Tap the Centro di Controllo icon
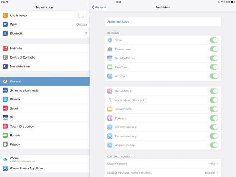236x177 pixels. [5, 57]
